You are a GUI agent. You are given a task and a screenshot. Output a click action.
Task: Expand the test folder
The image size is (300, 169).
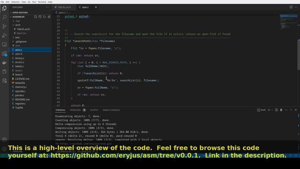pos(17,38)
